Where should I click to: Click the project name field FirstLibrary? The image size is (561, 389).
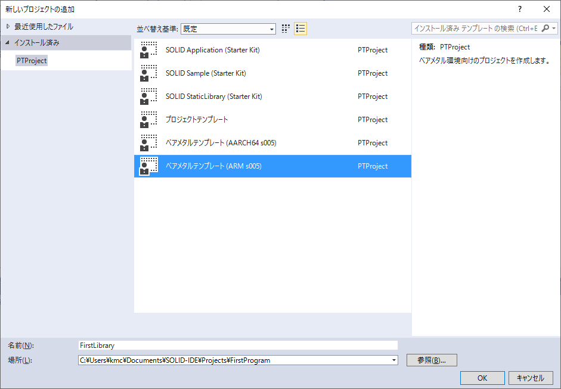[x=237, y=345]
